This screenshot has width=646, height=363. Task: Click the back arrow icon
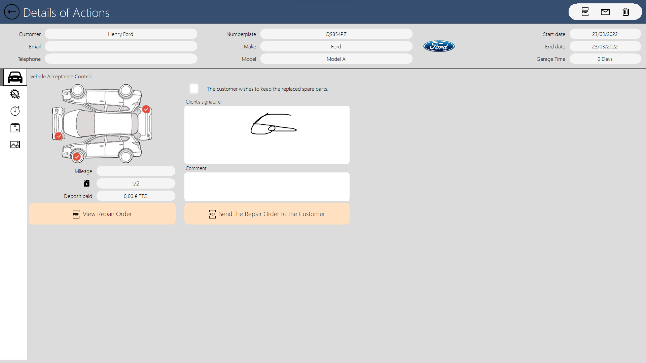pyautogui.click(x=12, y=12)
